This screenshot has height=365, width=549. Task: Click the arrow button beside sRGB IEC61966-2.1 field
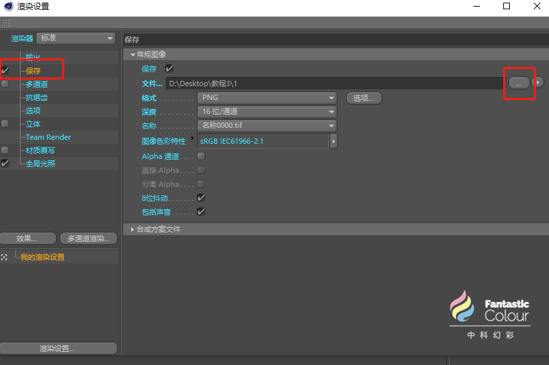tap(334, 141)
